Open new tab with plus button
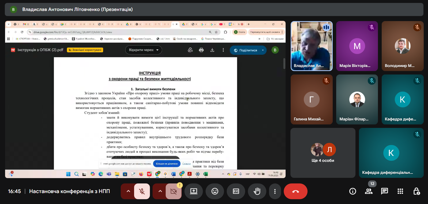 [x=249, y=24]
